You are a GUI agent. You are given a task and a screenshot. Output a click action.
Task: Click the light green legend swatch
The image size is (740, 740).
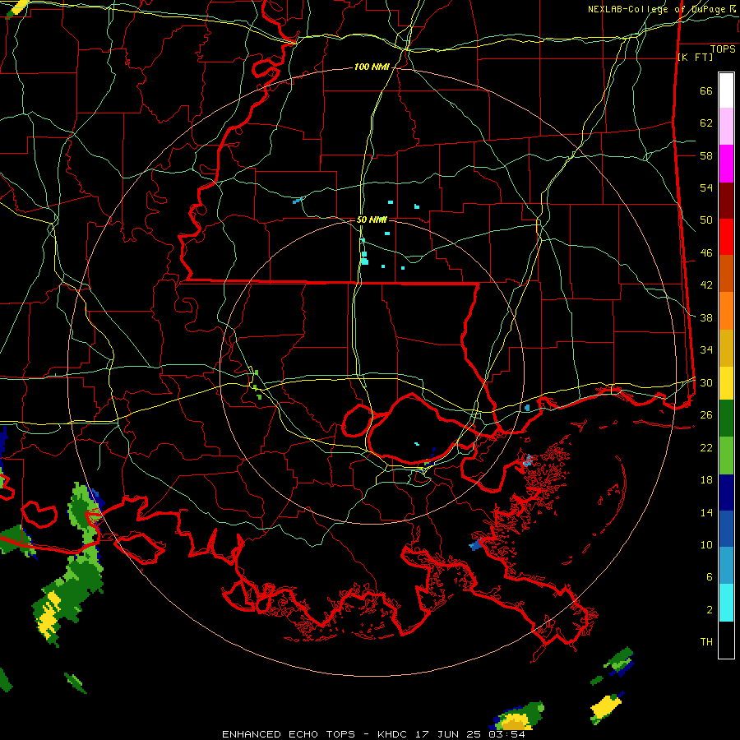click(x=726, y=456)
